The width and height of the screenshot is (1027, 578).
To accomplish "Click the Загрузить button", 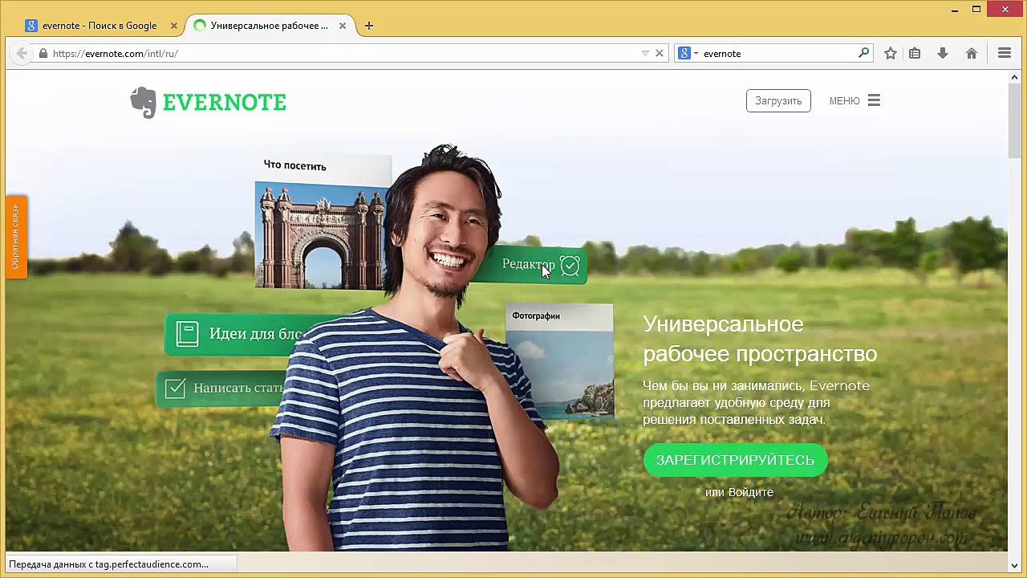I will click(x=778, y=100).
